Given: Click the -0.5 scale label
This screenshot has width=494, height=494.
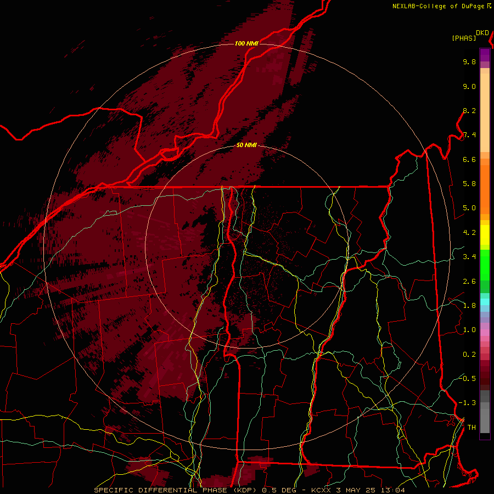Looking at the screenshot, I should click(467, 379).
